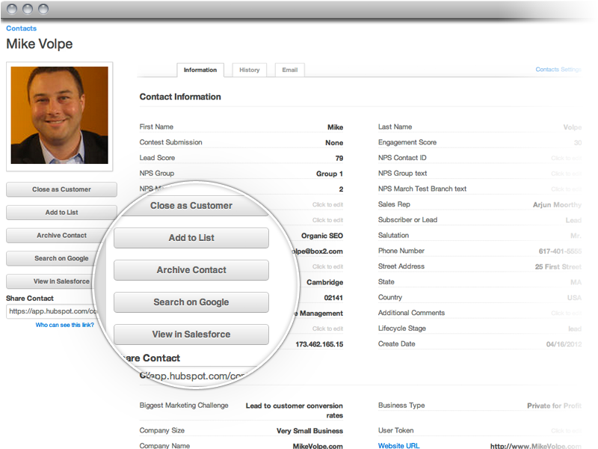This screenshot has height=449, width=598.
Task: Open the "Who can see this link?" link
Action: 66,325
